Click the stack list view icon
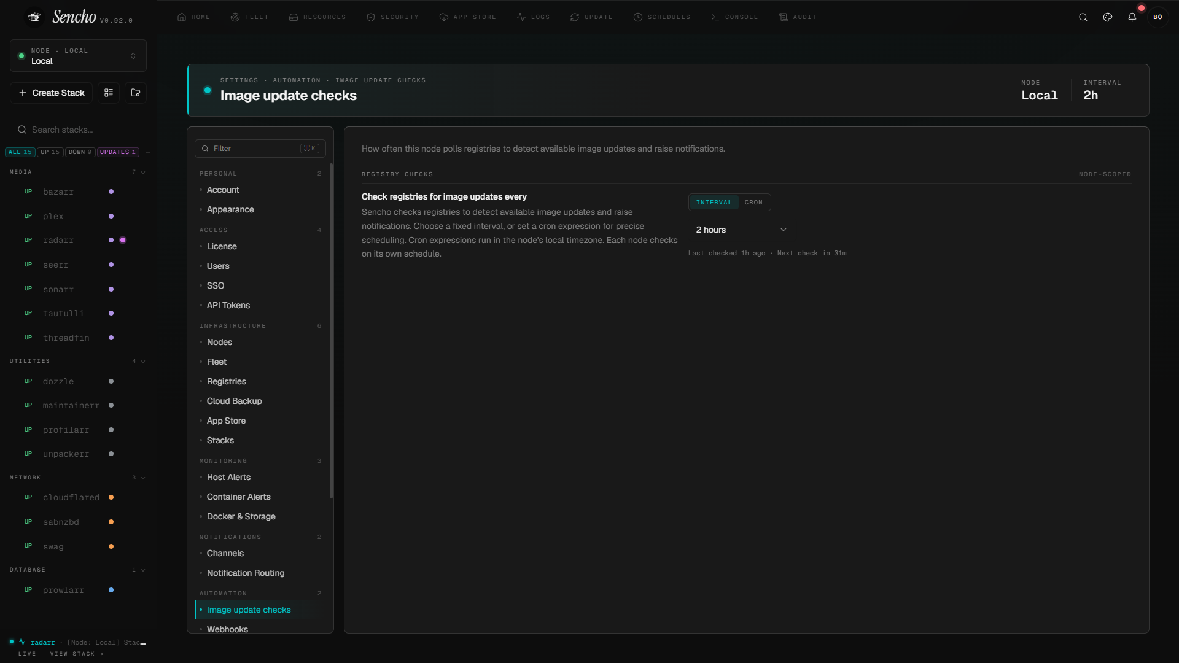1179x663 pixels. coord(109,93)
